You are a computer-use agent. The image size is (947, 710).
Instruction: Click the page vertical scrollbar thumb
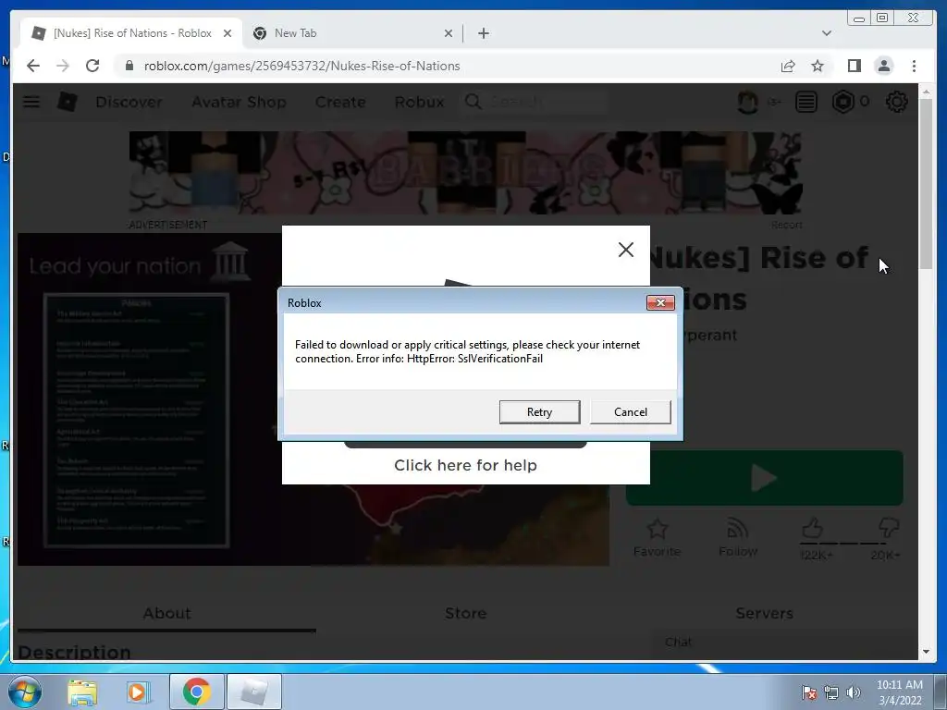click(x=926, y=184)
